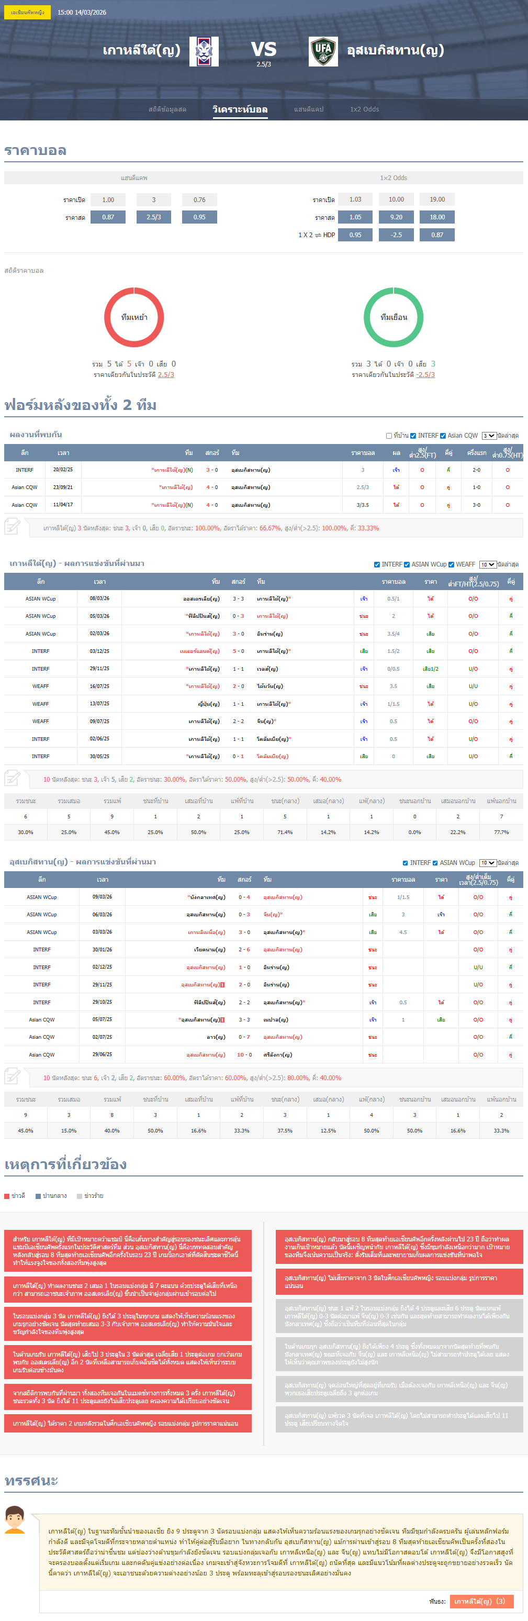Click the red favorite-team donut chart
The width and height of the screenshot is (528, 1621).
(x=134, y=317)
